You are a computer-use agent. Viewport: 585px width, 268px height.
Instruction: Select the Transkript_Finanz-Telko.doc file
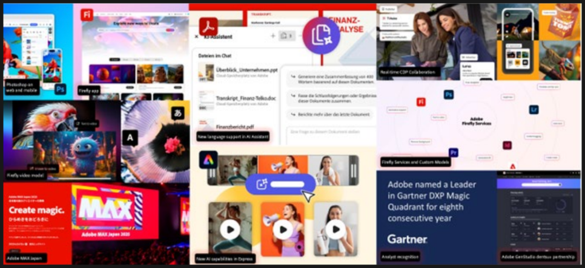click(237, 100)
